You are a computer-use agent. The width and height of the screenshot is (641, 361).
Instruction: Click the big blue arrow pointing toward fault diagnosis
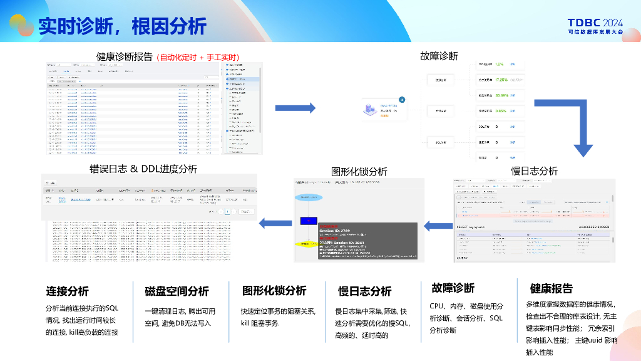click(x=294, y=108)
